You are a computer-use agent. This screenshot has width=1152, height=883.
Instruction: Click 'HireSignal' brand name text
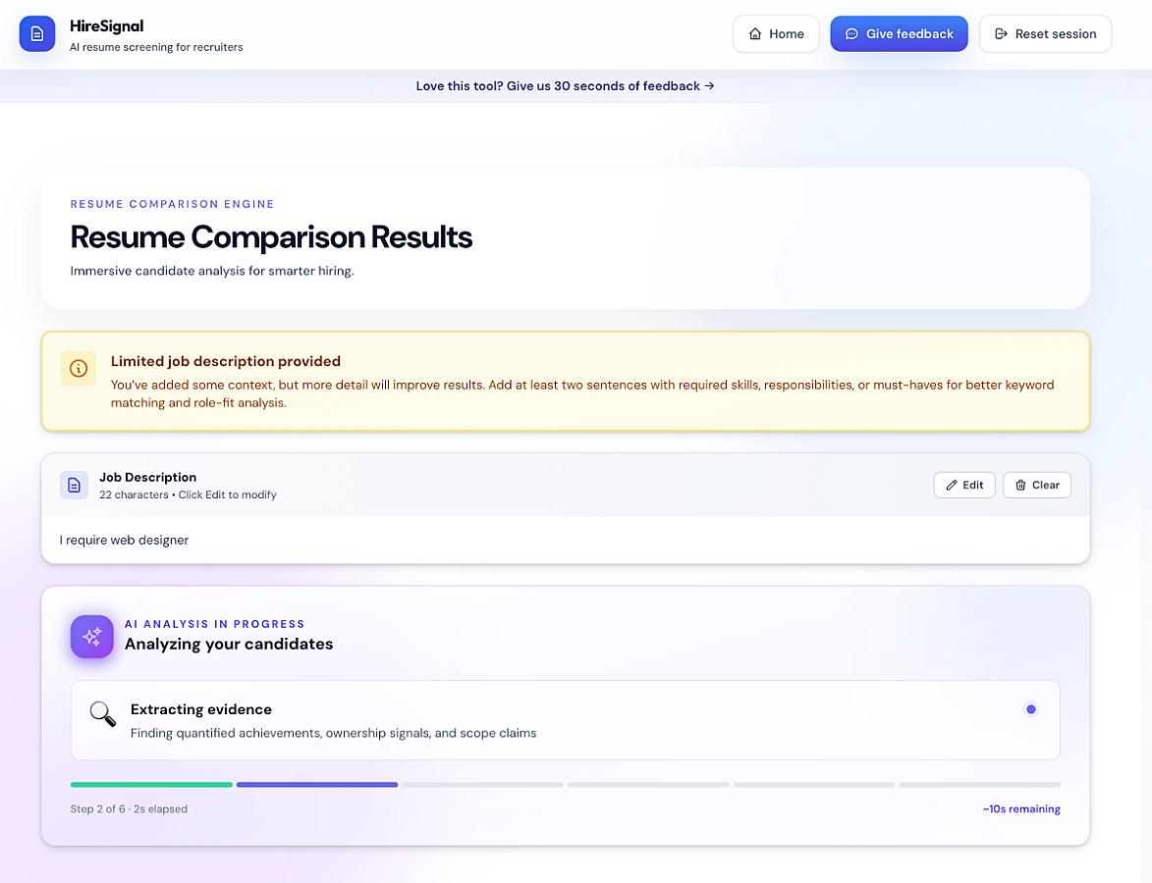(106, 26)
